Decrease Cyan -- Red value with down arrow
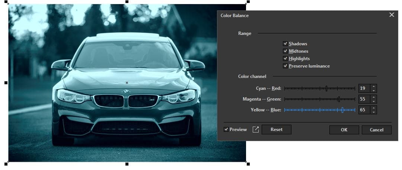The height and width of the screenshot is (170, 402). tap(374, 91)
